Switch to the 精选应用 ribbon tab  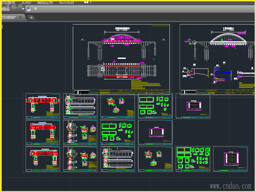click(x=45, y=3)
